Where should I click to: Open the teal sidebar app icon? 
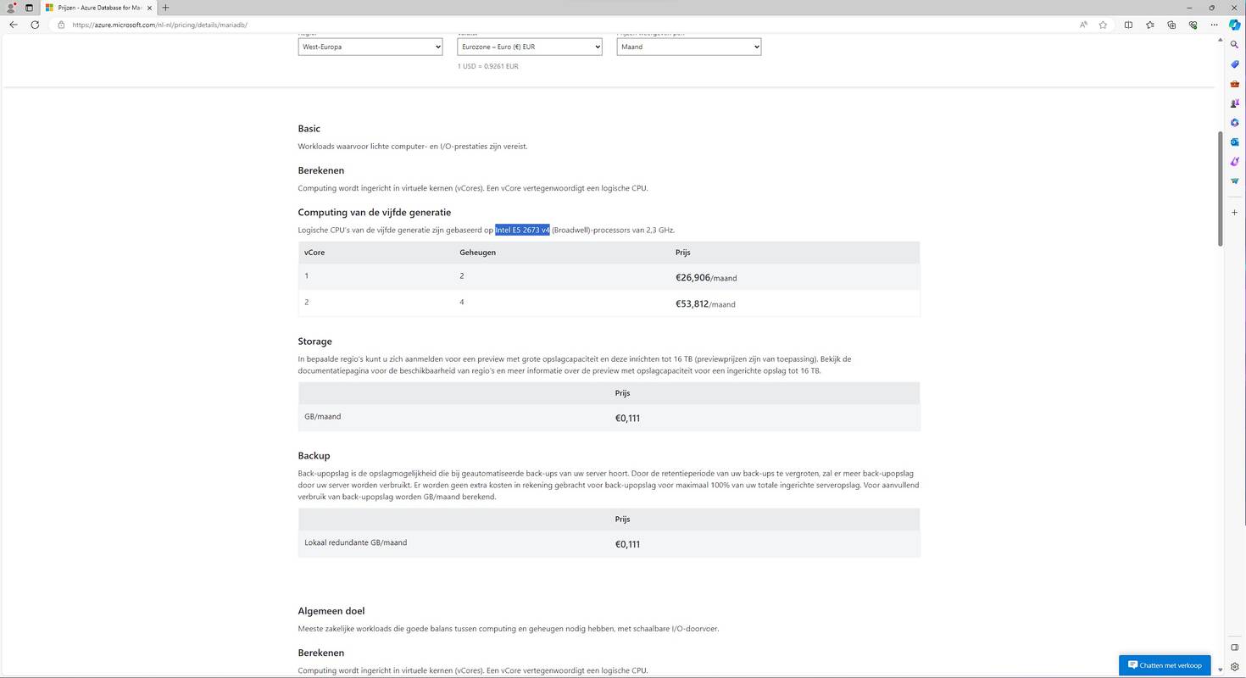1235,181
